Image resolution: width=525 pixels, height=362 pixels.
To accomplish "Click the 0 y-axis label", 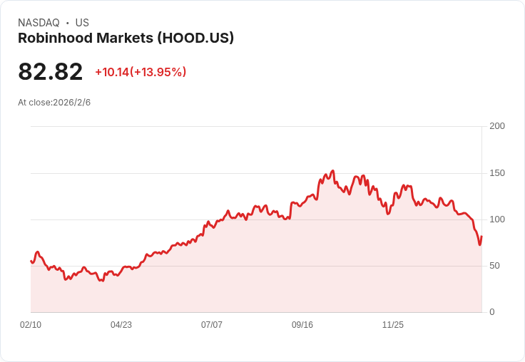I will coord(492,312).
